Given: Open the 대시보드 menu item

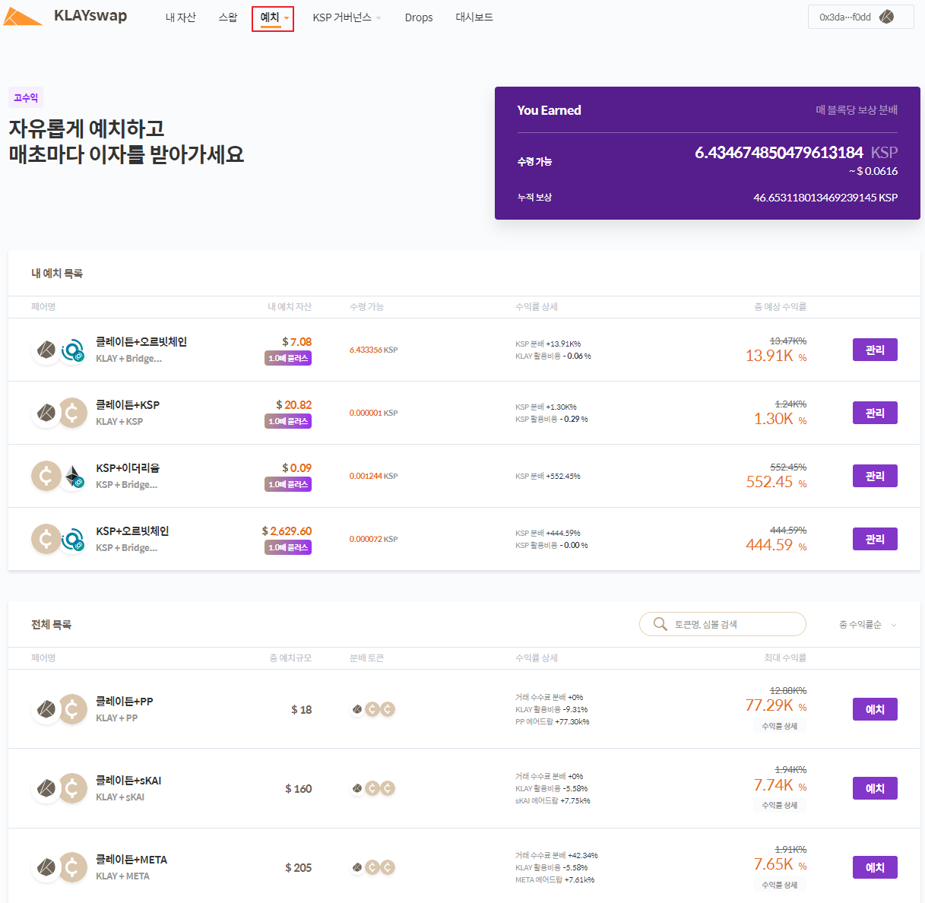Looking at the screenshot, I should pos(474,17).
